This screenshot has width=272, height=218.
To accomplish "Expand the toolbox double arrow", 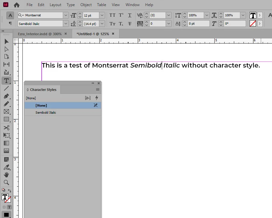I will tap(3, 31).
